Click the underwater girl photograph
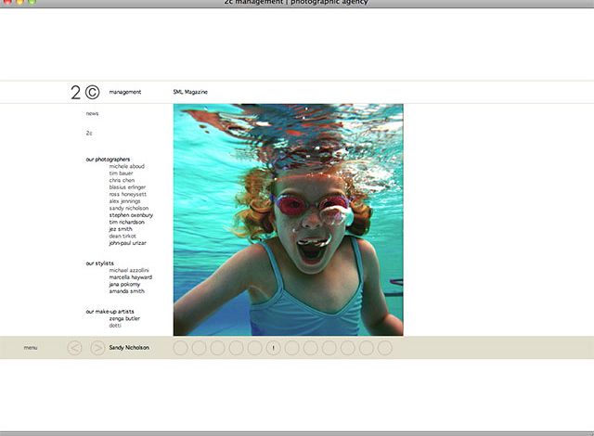 (x=288, y=219)
